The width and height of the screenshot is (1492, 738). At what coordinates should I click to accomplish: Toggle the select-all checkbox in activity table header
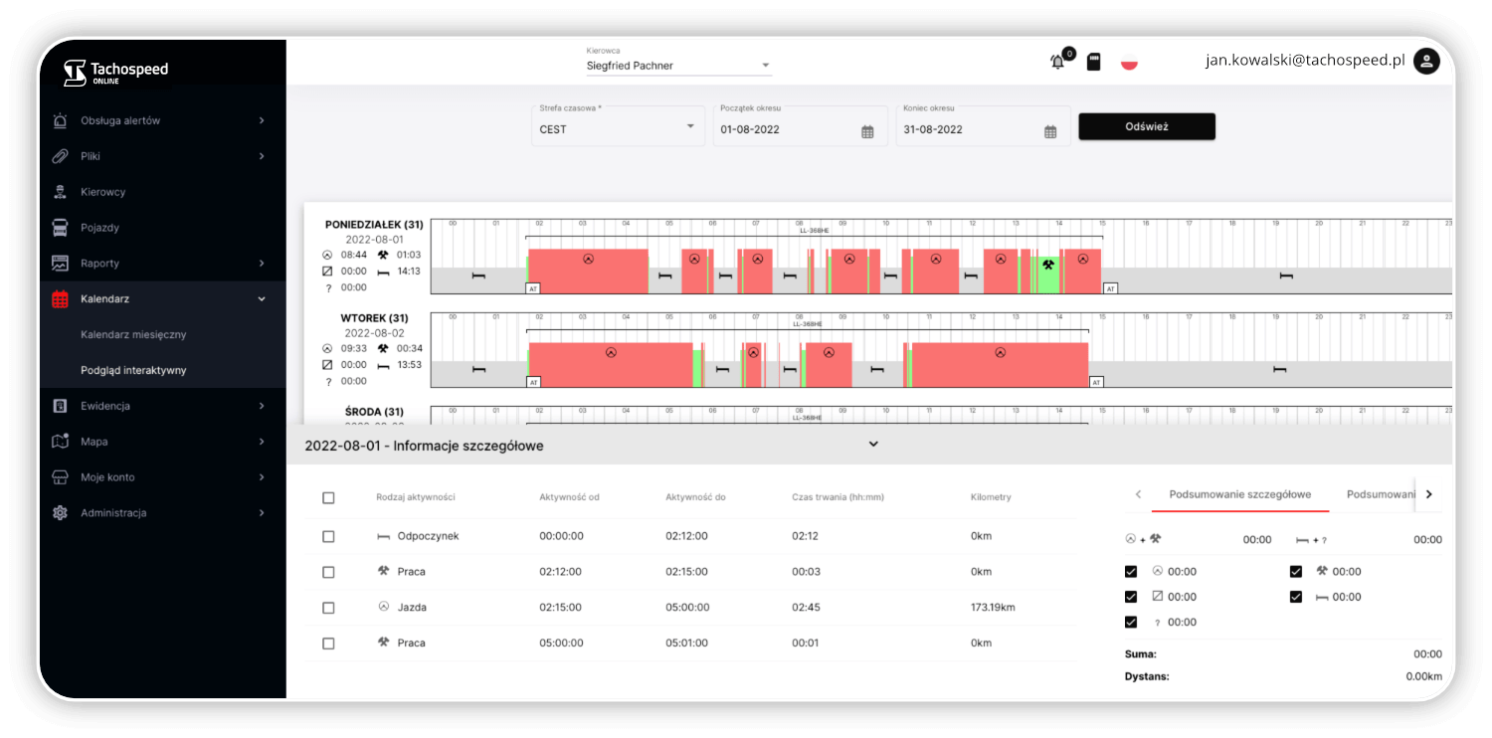click(x=328, y=497)
